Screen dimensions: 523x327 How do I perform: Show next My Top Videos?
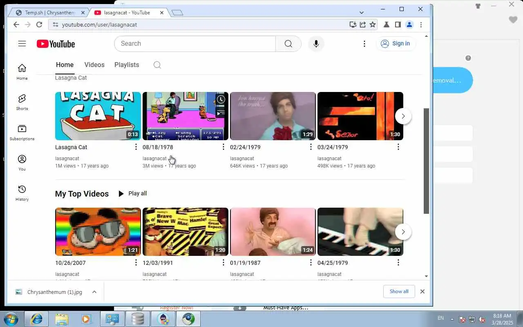click(x=403, y=232)
